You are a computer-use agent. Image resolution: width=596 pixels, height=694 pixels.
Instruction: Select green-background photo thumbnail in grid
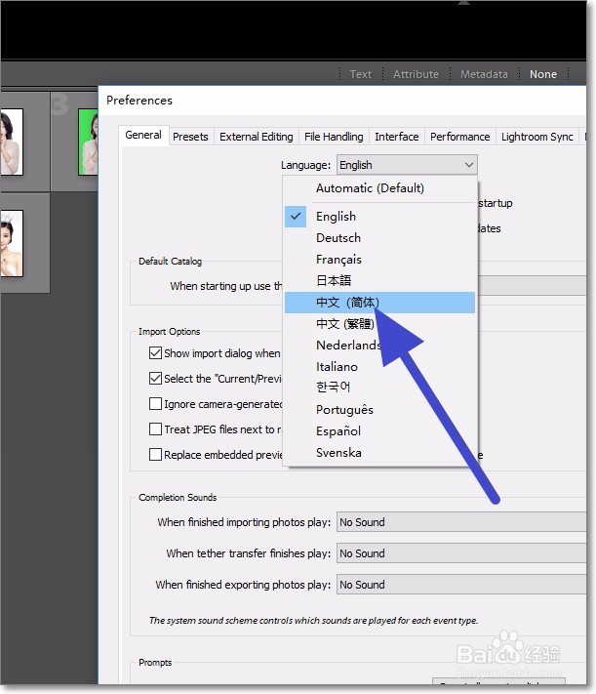pyautogui.click(x=88, y=142)
